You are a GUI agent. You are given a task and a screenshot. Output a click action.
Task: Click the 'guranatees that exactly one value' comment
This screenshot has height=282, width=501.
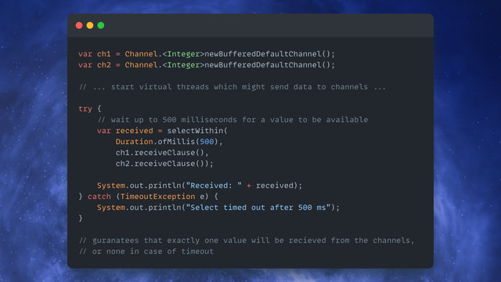coord(247,240)
